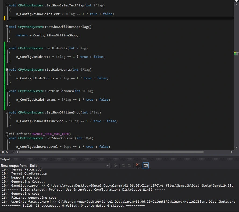Click the UserInterface.vcxproj output line
This screenshot has width=239, height=212.
point(119,202)
